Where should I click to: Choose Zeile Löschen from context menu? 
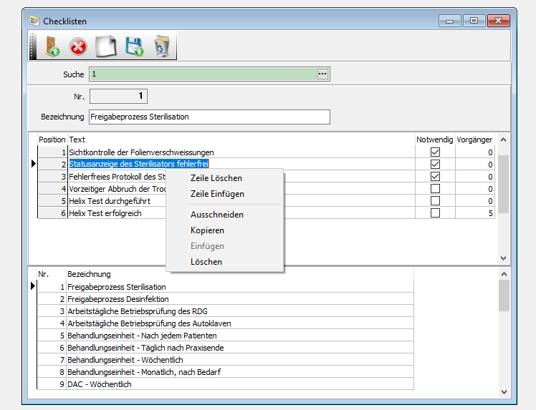click(x=216, y=178)
